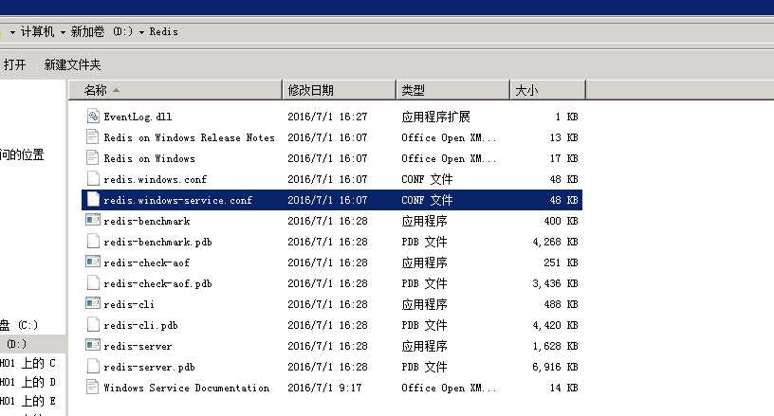Select the redis-cli file name
Viewport: 774px width, 416px height.
[129, 304]
